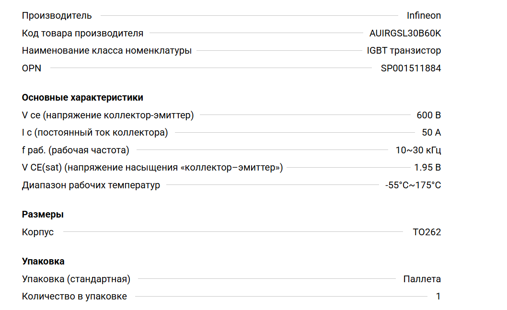Click the 1.95 В saturation voltage value

[427, 168]
